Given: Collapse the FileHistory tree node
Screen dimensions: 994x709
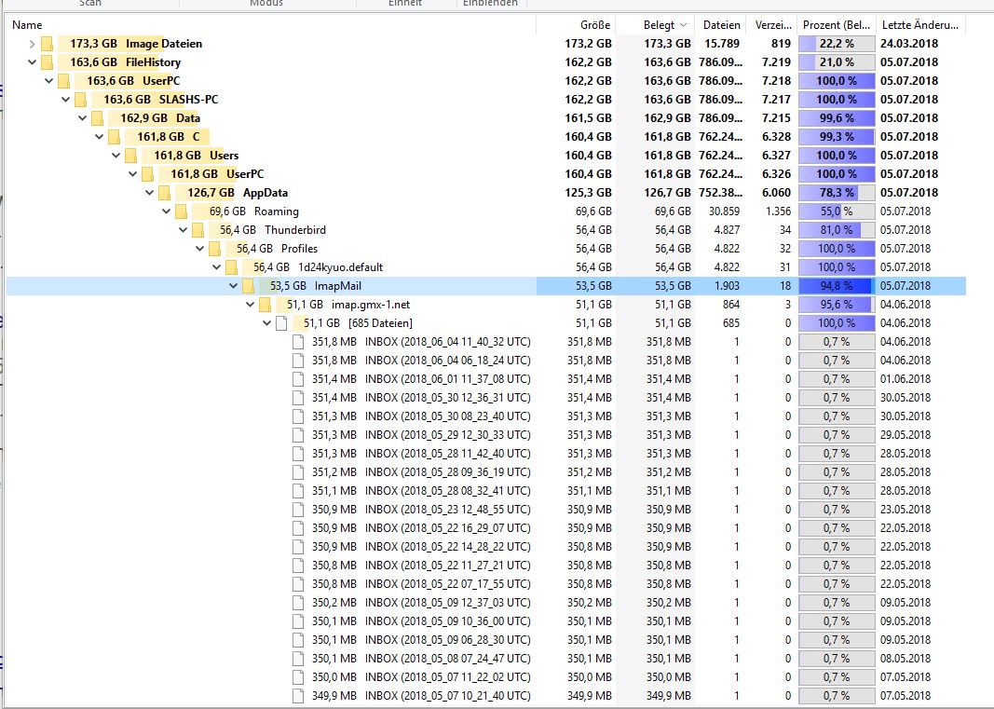Looking at the screenshot, I should click(x=33, y=62).
